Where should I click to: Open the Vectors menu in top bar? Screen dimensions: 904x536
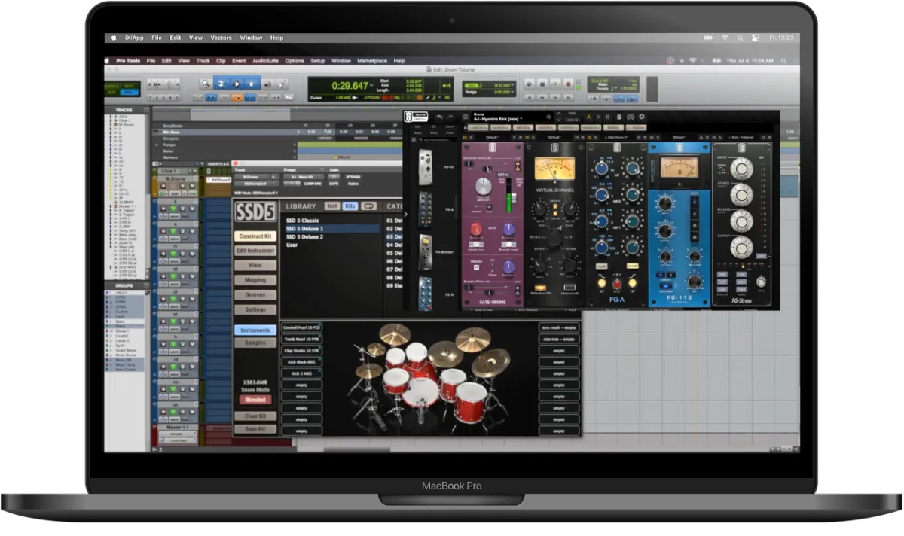(221, 38)
